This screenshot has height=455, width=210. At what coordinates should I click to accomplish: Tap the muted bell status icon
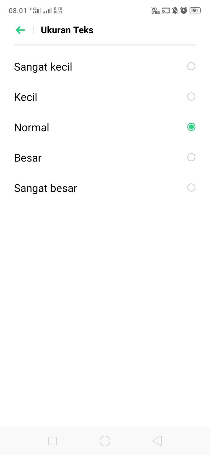pos(175,11)
